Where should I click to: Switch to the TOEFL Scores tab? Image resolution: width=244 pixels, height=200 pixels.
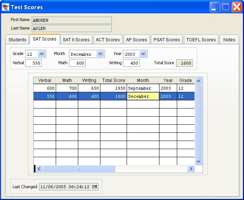(201, 40)
